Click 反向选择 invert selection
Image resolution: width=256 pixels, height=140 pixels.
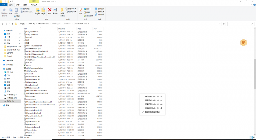coord(100,15)
